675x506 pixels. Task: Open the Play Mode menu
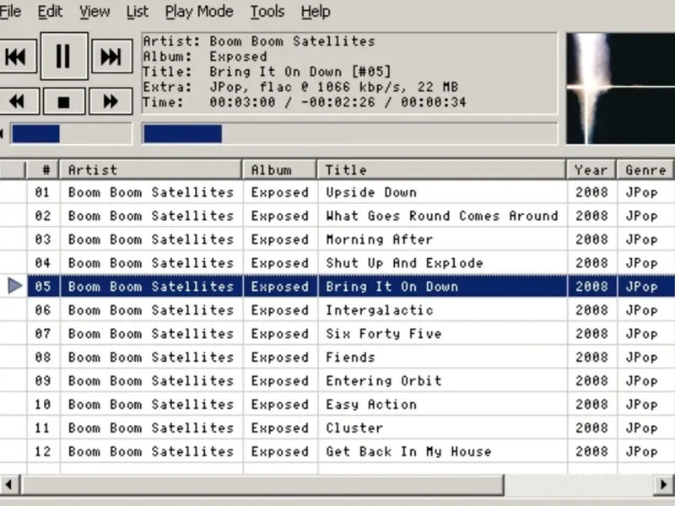click(199, 11)
